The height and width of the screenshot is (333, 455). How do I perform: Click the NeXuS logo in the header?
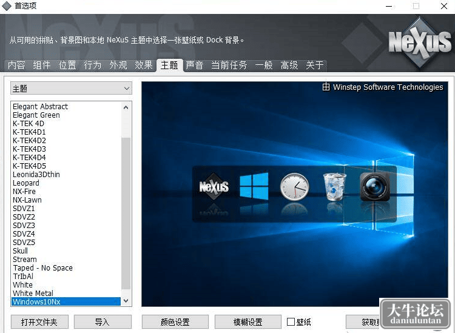(x=420, y=42)
